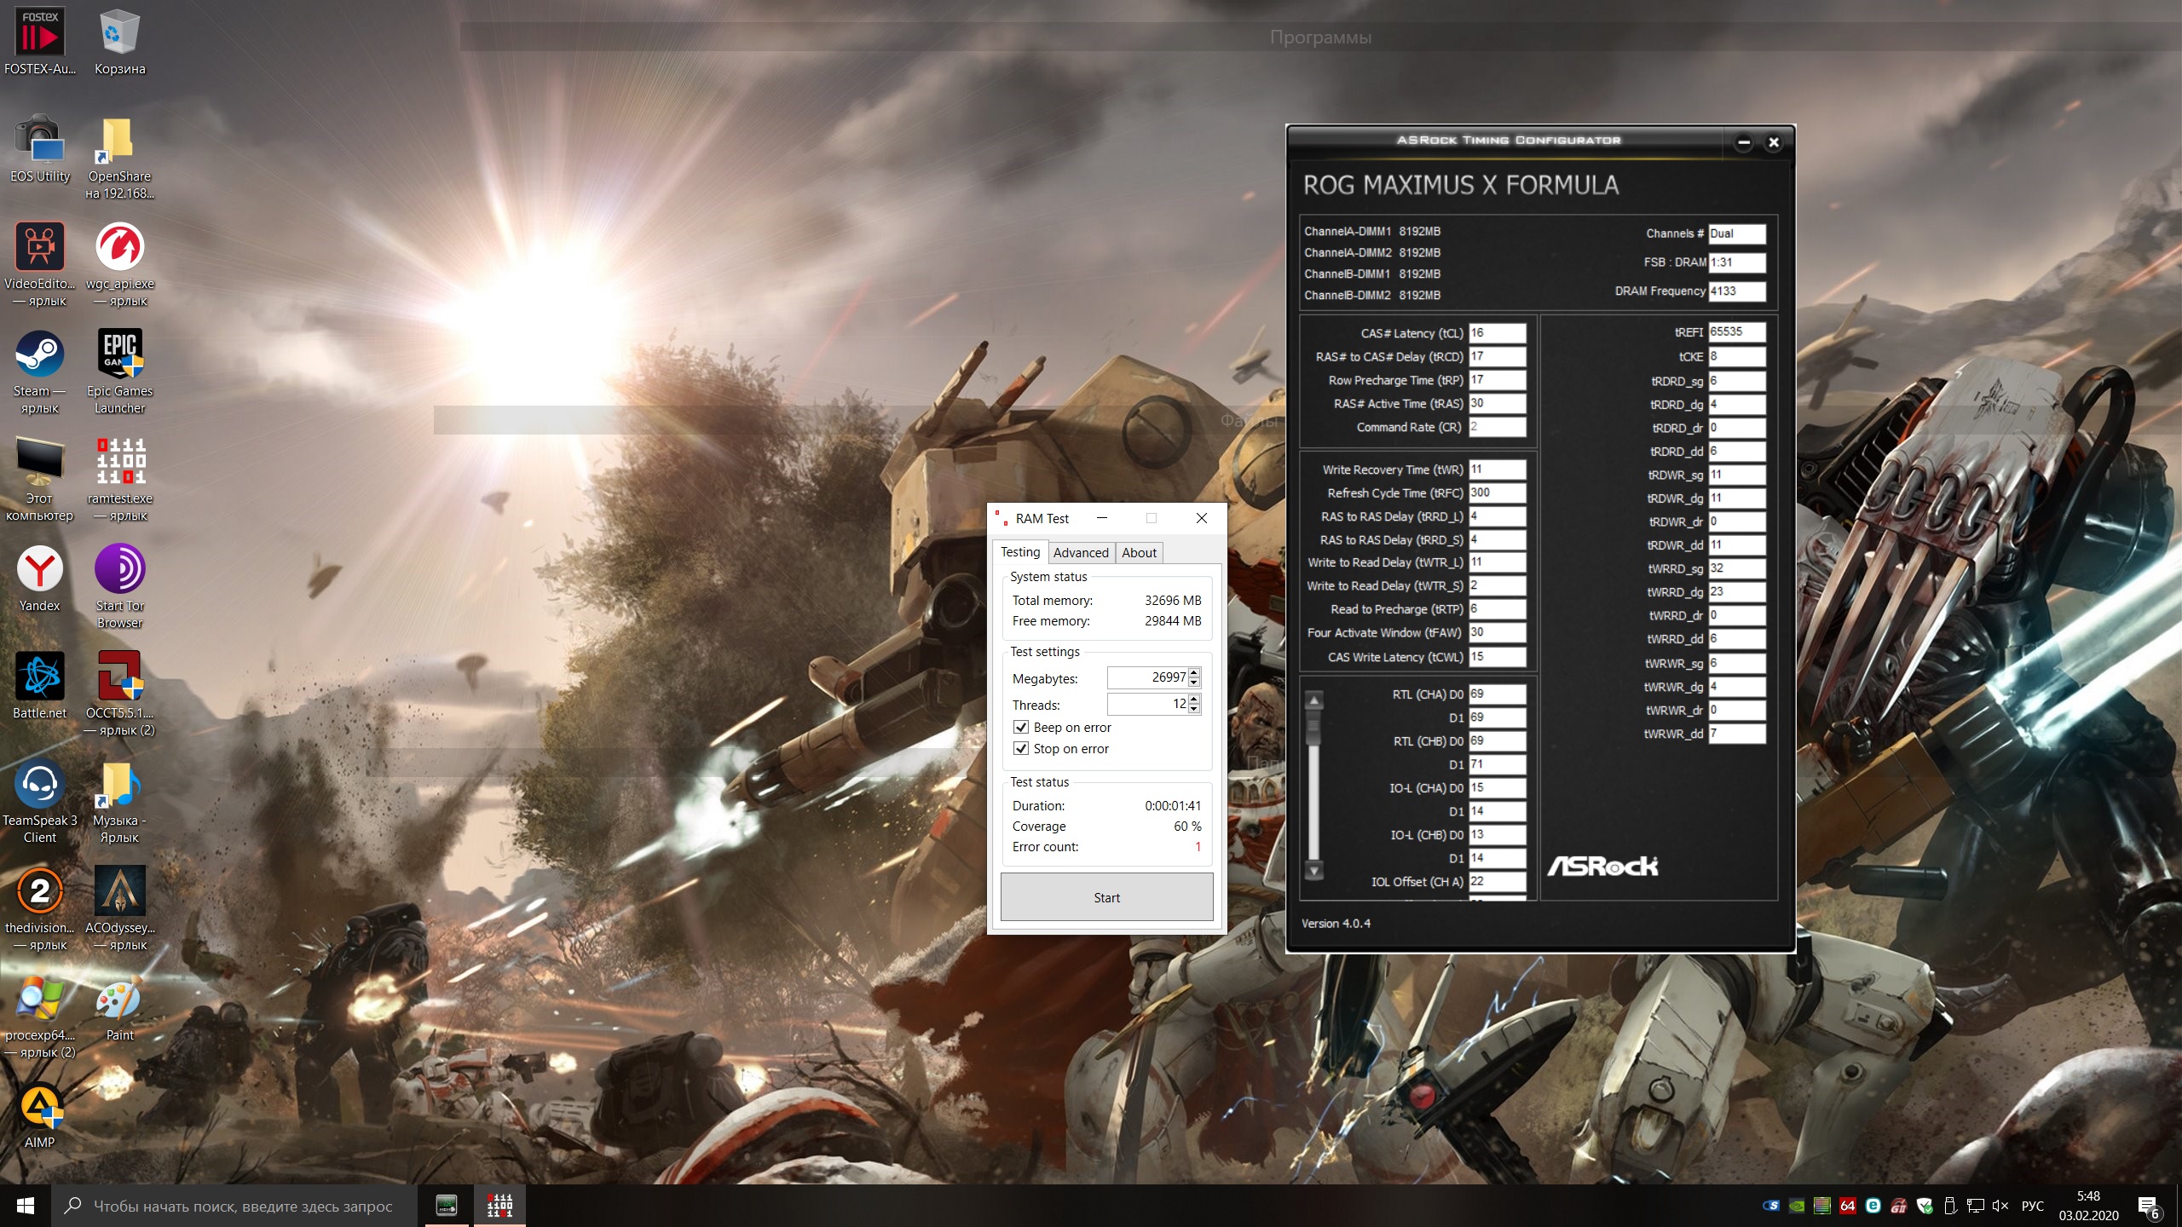Open Battle.net desktop icon

[39, 677]
